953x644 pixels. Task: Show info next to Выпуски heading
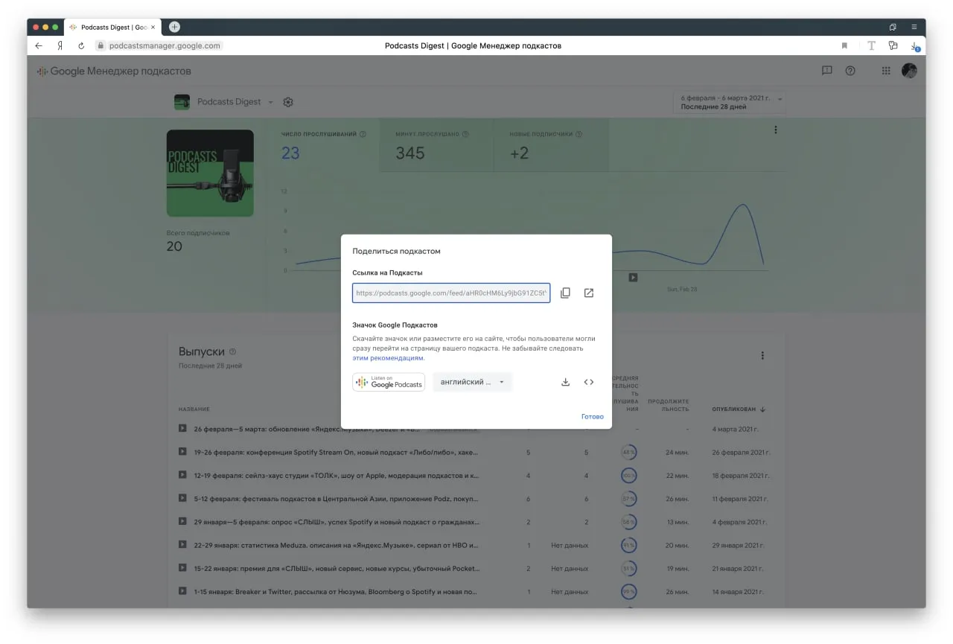pyautogui.click(x=232, y=351)
